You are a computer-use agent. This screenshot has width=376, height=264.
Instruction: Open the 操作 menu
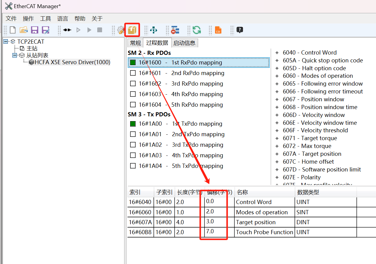click(x=28, y=19)
